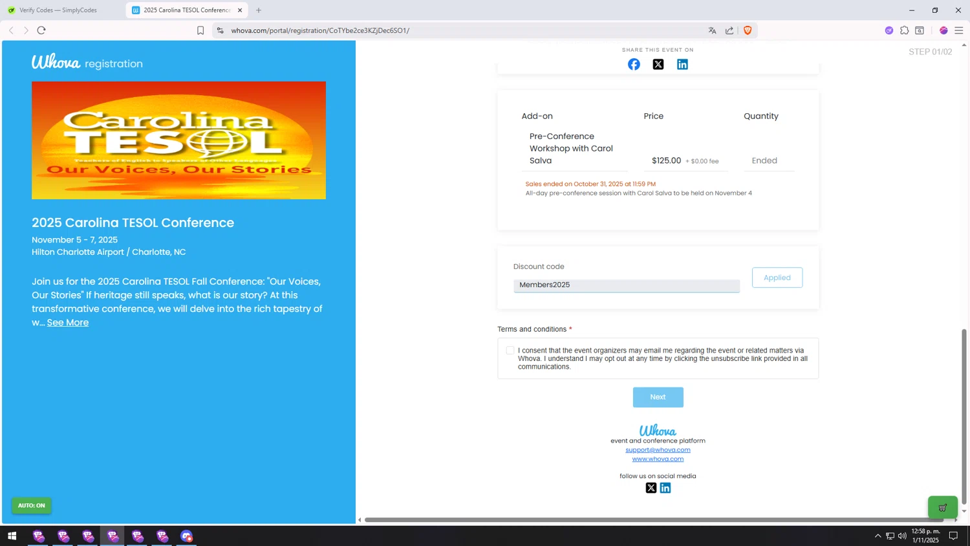Click the $125.00 price text

[666, 160]
